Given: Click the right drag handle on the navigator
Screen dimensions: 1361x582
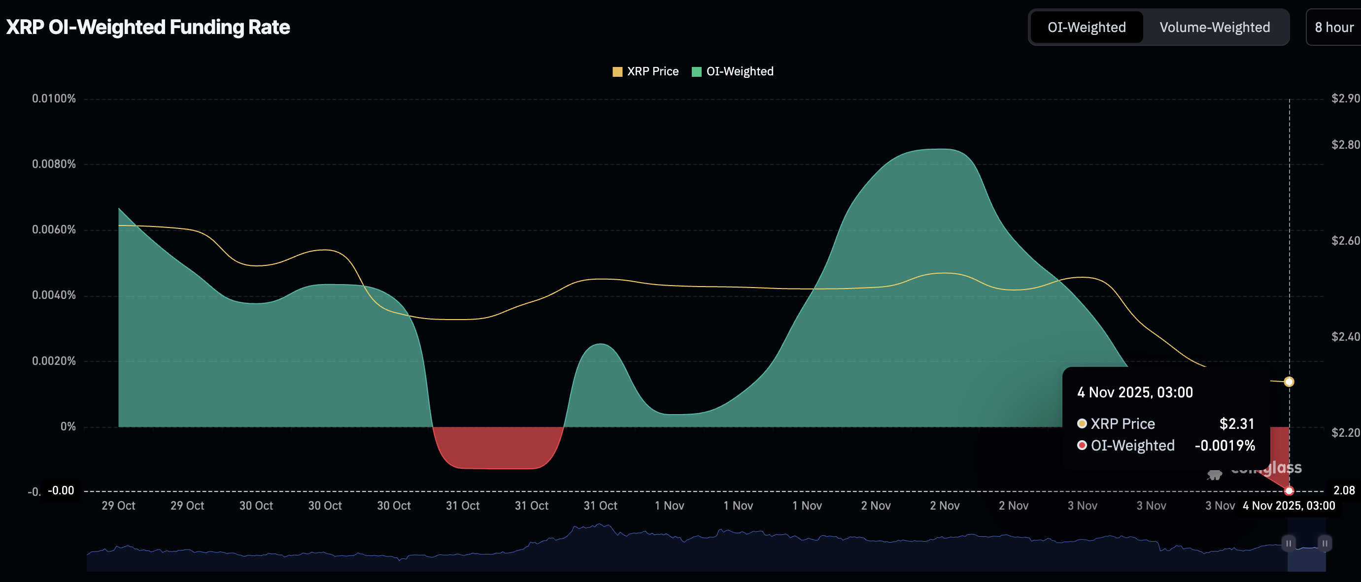Looking at the screenshot, I should [1325, 543].
